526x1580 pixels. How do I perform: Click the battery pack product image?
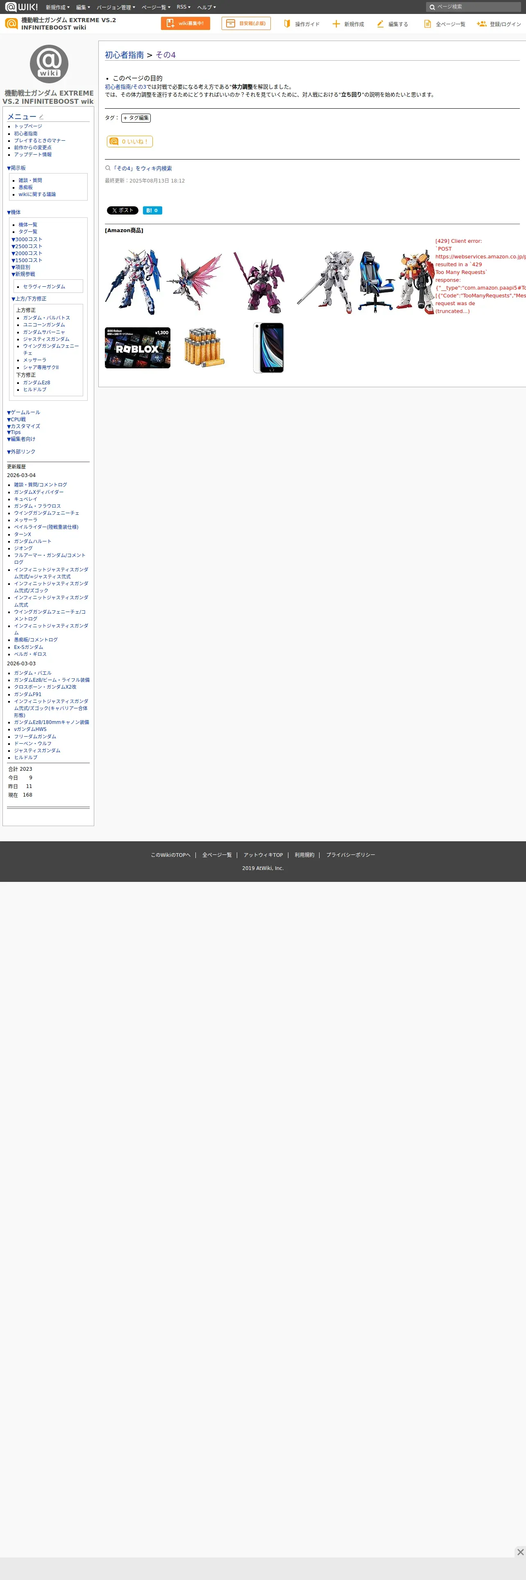coord(204,348)
